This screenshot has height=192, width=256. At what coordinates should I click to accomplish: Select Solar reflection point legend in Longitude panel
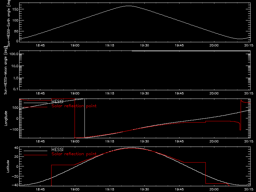74,106
